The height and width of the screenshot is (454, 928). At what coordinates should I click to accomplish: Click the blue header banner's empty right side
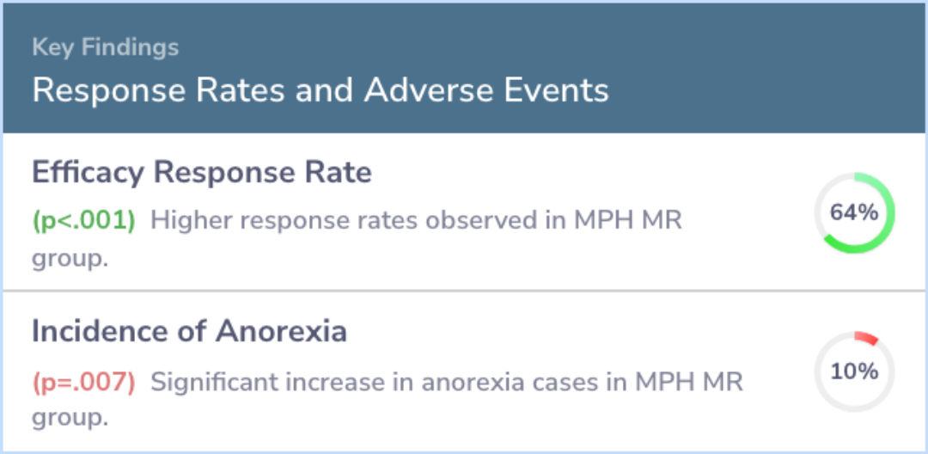coord(773,69)
